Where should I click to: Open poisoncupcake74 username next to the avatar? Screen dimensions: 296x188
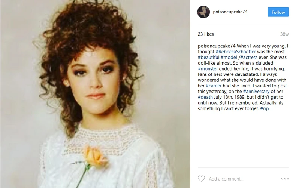click(x=230, y=12)
